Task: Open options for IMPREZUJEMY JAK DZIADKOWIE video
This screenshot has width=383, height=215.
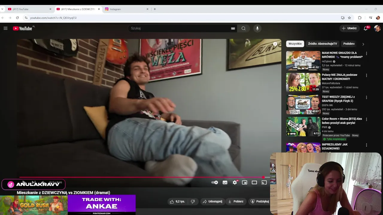Action: click(x=367, y=145)
